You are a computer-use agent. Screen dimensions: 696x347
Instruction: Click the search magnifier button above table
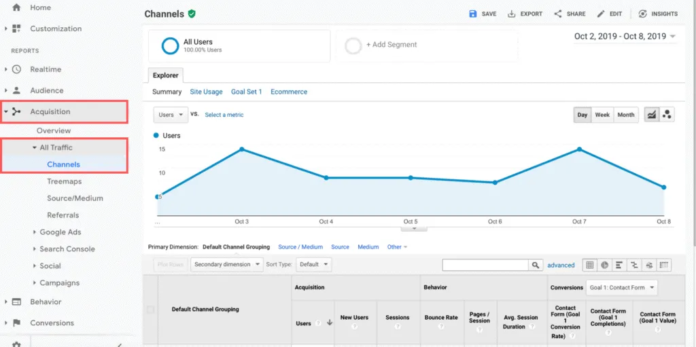click(536, 265)
